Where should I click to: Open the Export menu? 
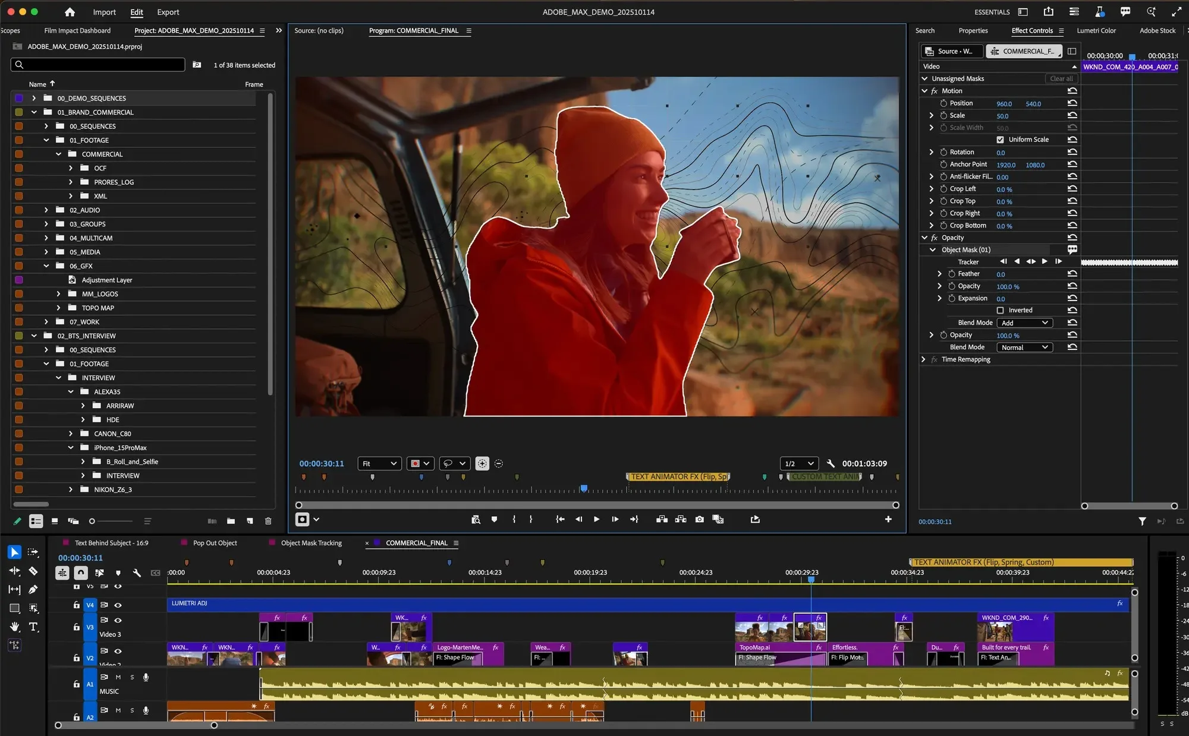tap(168, 12)
